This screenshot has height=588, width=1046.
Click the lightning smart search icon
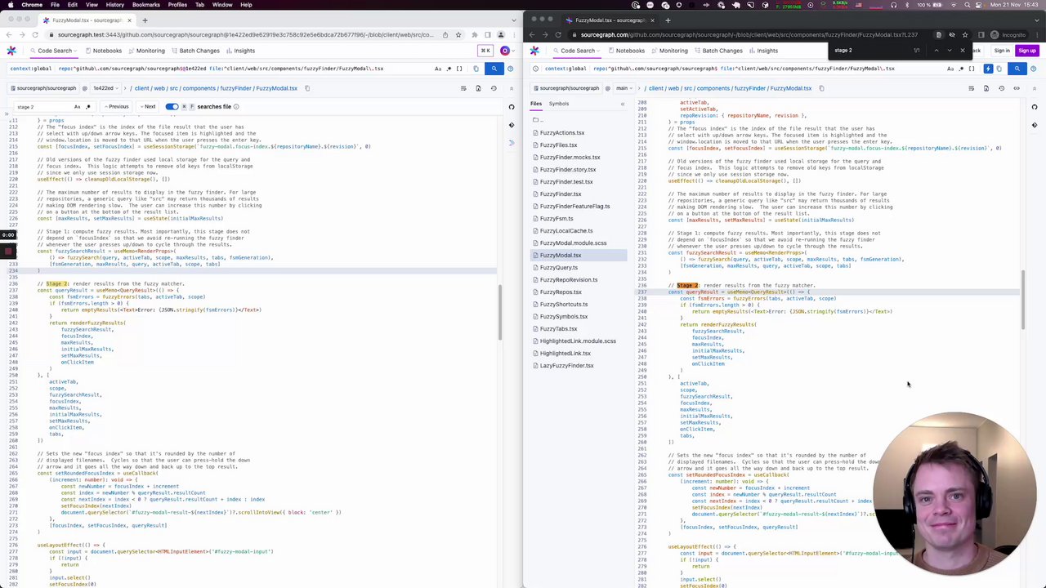(x=988, y=69)
